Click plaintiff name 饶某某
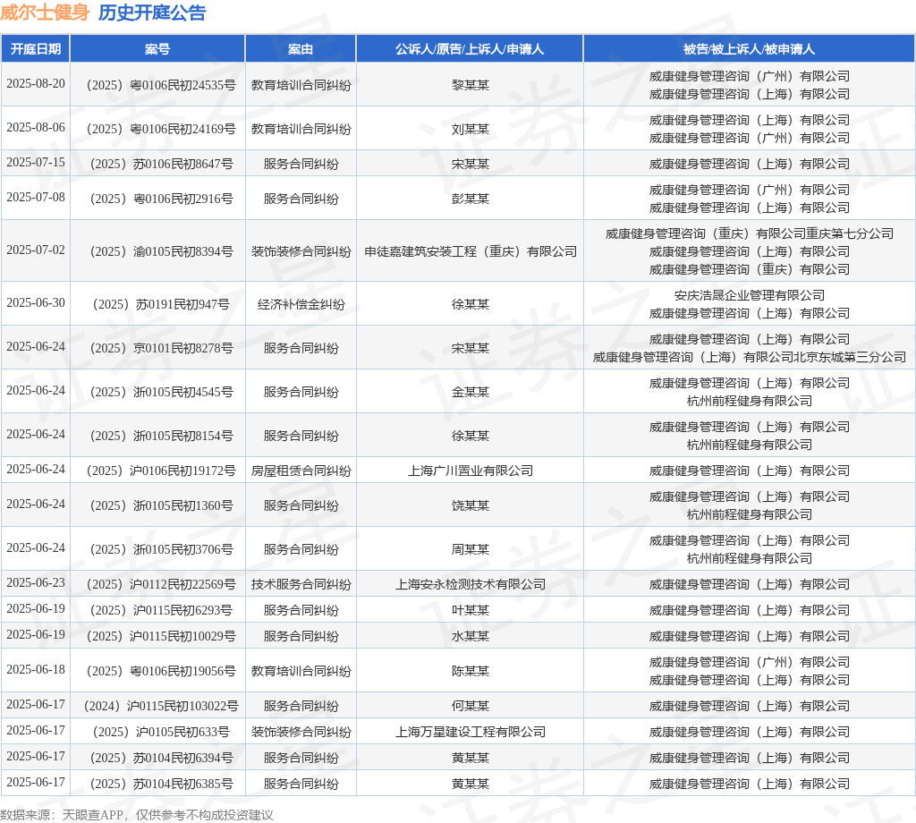Screen dimensions: 916x823 (471, 505)
